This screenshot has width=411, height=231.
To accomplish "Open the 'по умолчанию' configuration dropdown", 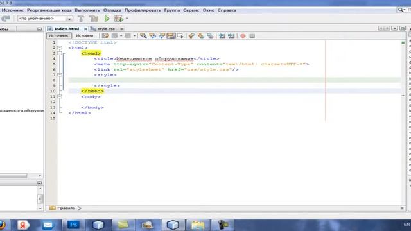I will (45, 19).
